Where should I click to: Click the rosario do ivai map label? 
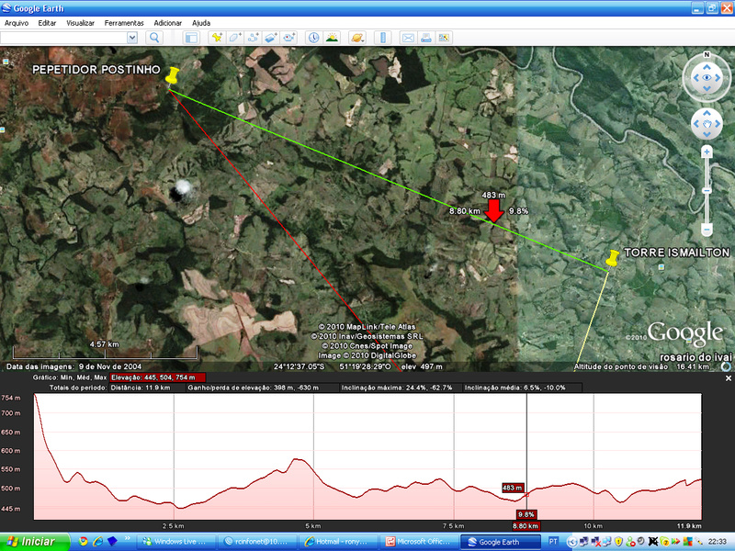pos(695,357)
